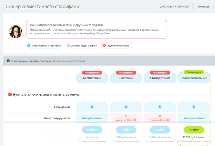Click green ПЕРЕЙТИ for Профессиональный tariff
215x146 pixels.
pyautogui.click(x=194, y=130)
